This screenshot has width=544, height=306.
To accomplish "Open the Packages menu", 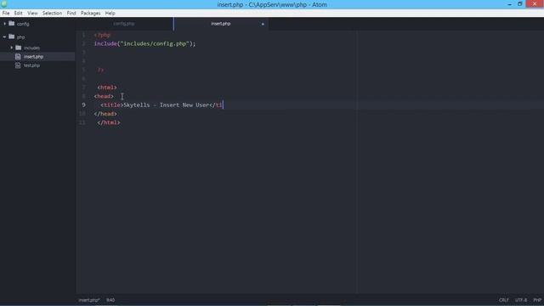I will coord(91,14).
